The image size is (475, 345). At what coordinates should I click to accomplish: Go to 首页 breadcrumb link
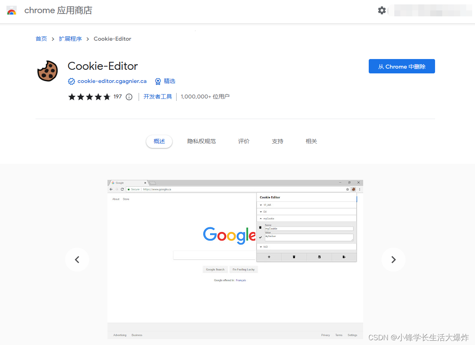(x=41, y=39)
